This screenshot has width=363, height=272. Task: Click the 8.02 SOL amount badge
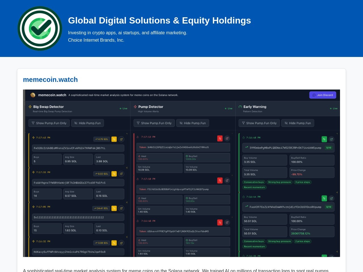click(x=102, y=174)
